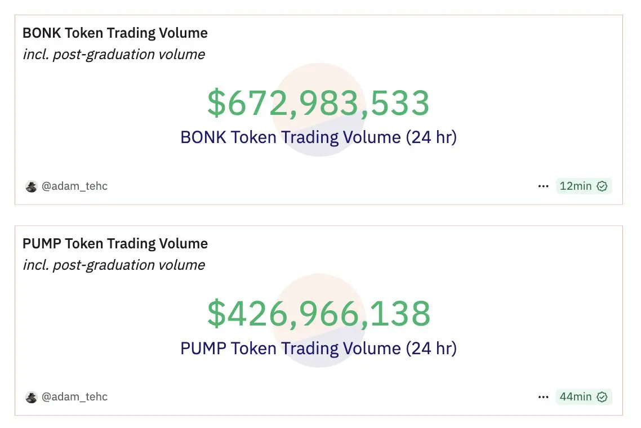The image size is (641, 428).
Task: Click the 44min refresh status badge
Action: (x=584, y=396)
